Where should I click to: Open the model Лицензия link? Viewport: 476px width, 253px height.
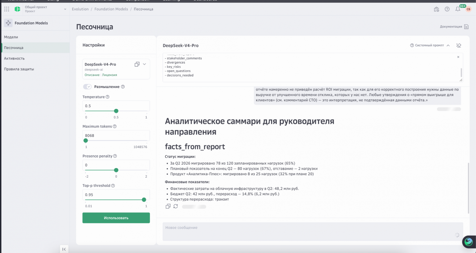110,75
